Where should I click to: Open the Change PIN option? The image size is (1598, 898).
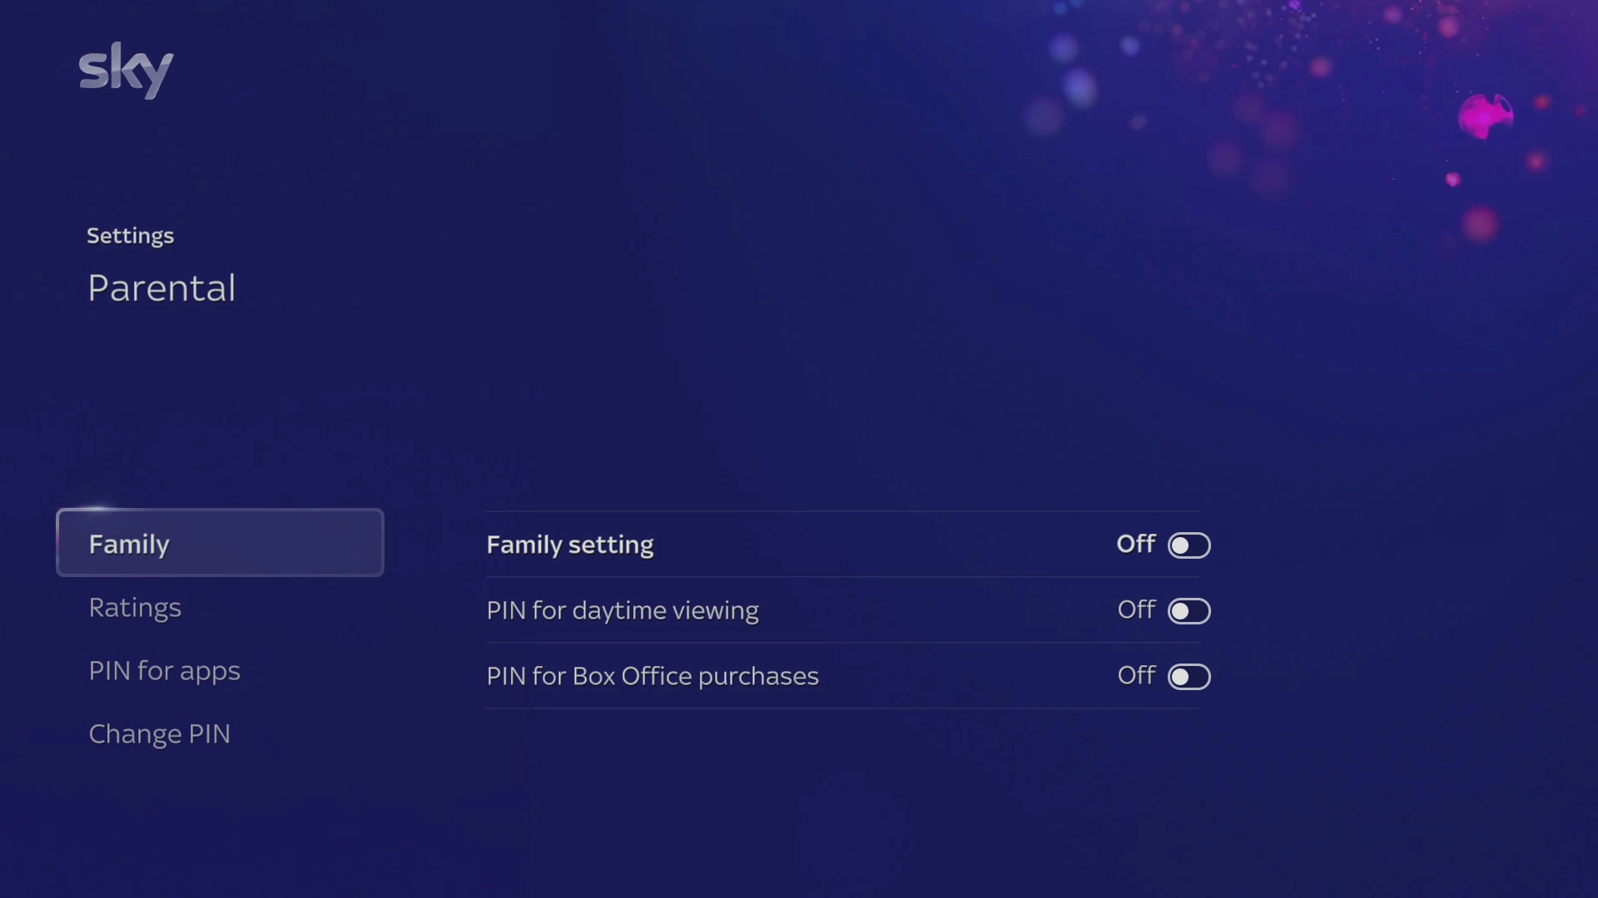tap(159, 734)
